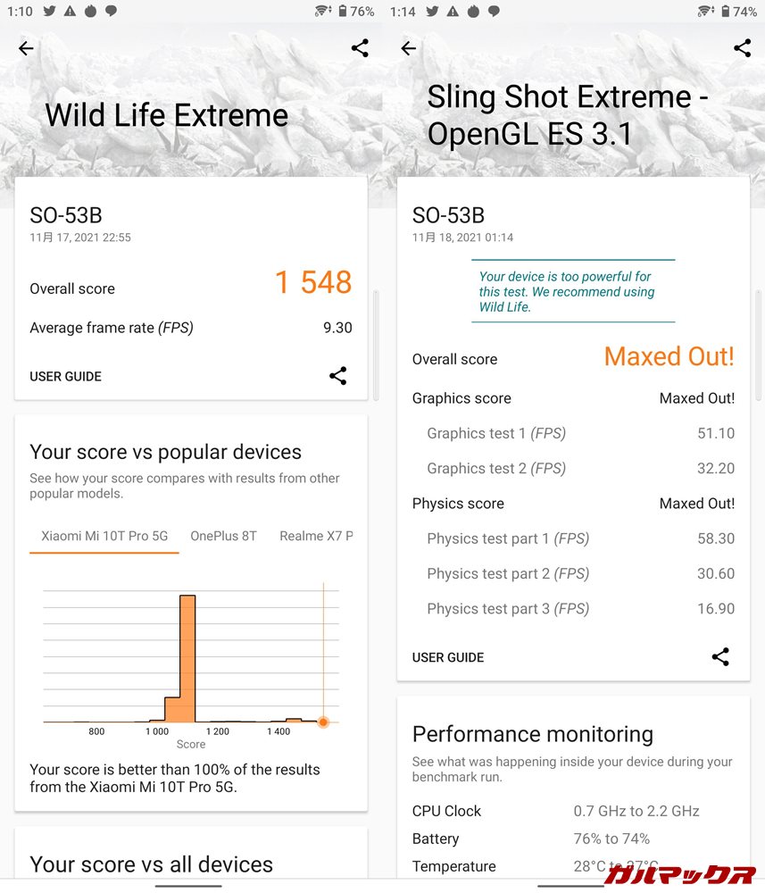The image size is (765, 893).
Task: Tap the orange score marker on chart
Action: tap(323, 722)
